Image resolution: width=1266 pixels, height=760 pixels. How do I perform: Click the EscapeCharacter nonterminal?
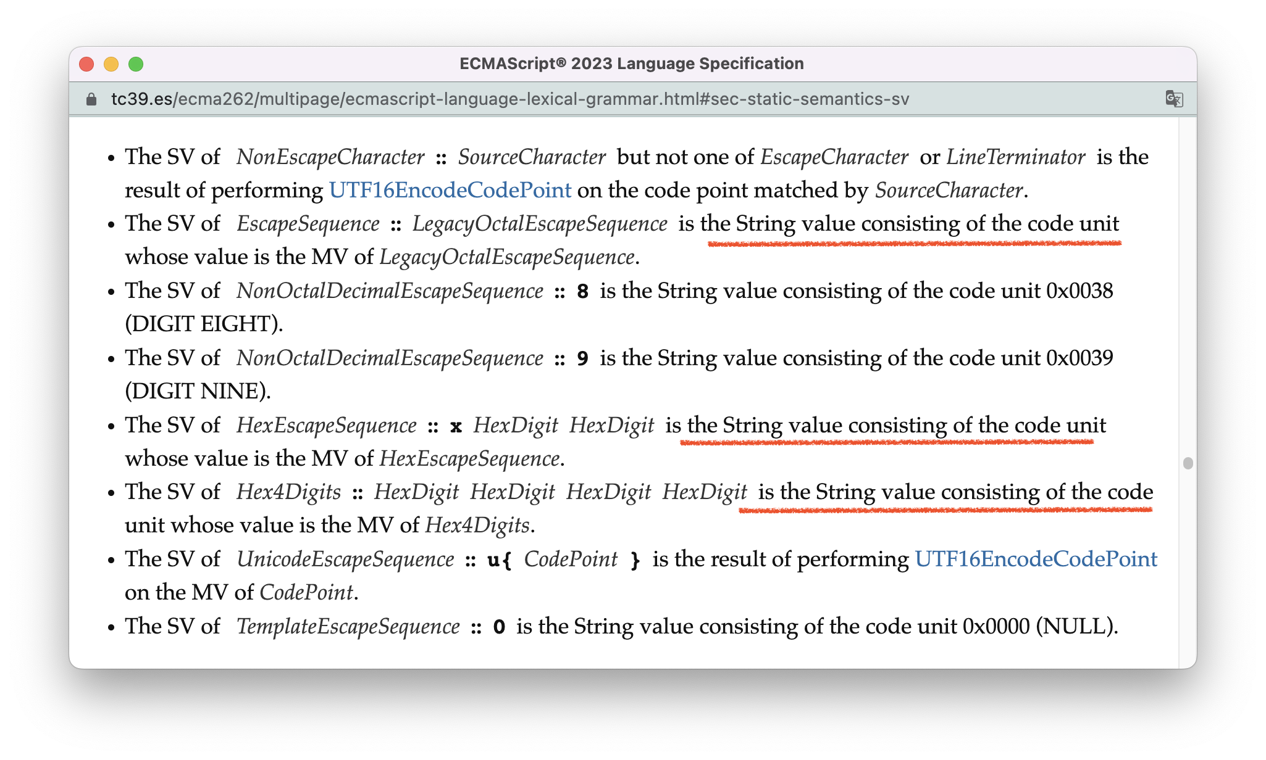(834, 157)
